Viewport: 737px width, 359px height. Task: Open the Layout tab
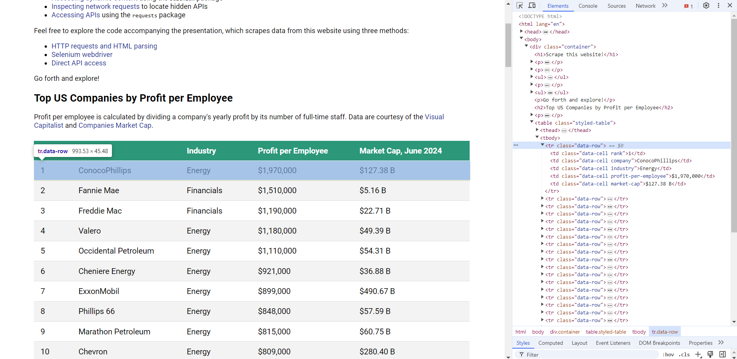(579, 343)
